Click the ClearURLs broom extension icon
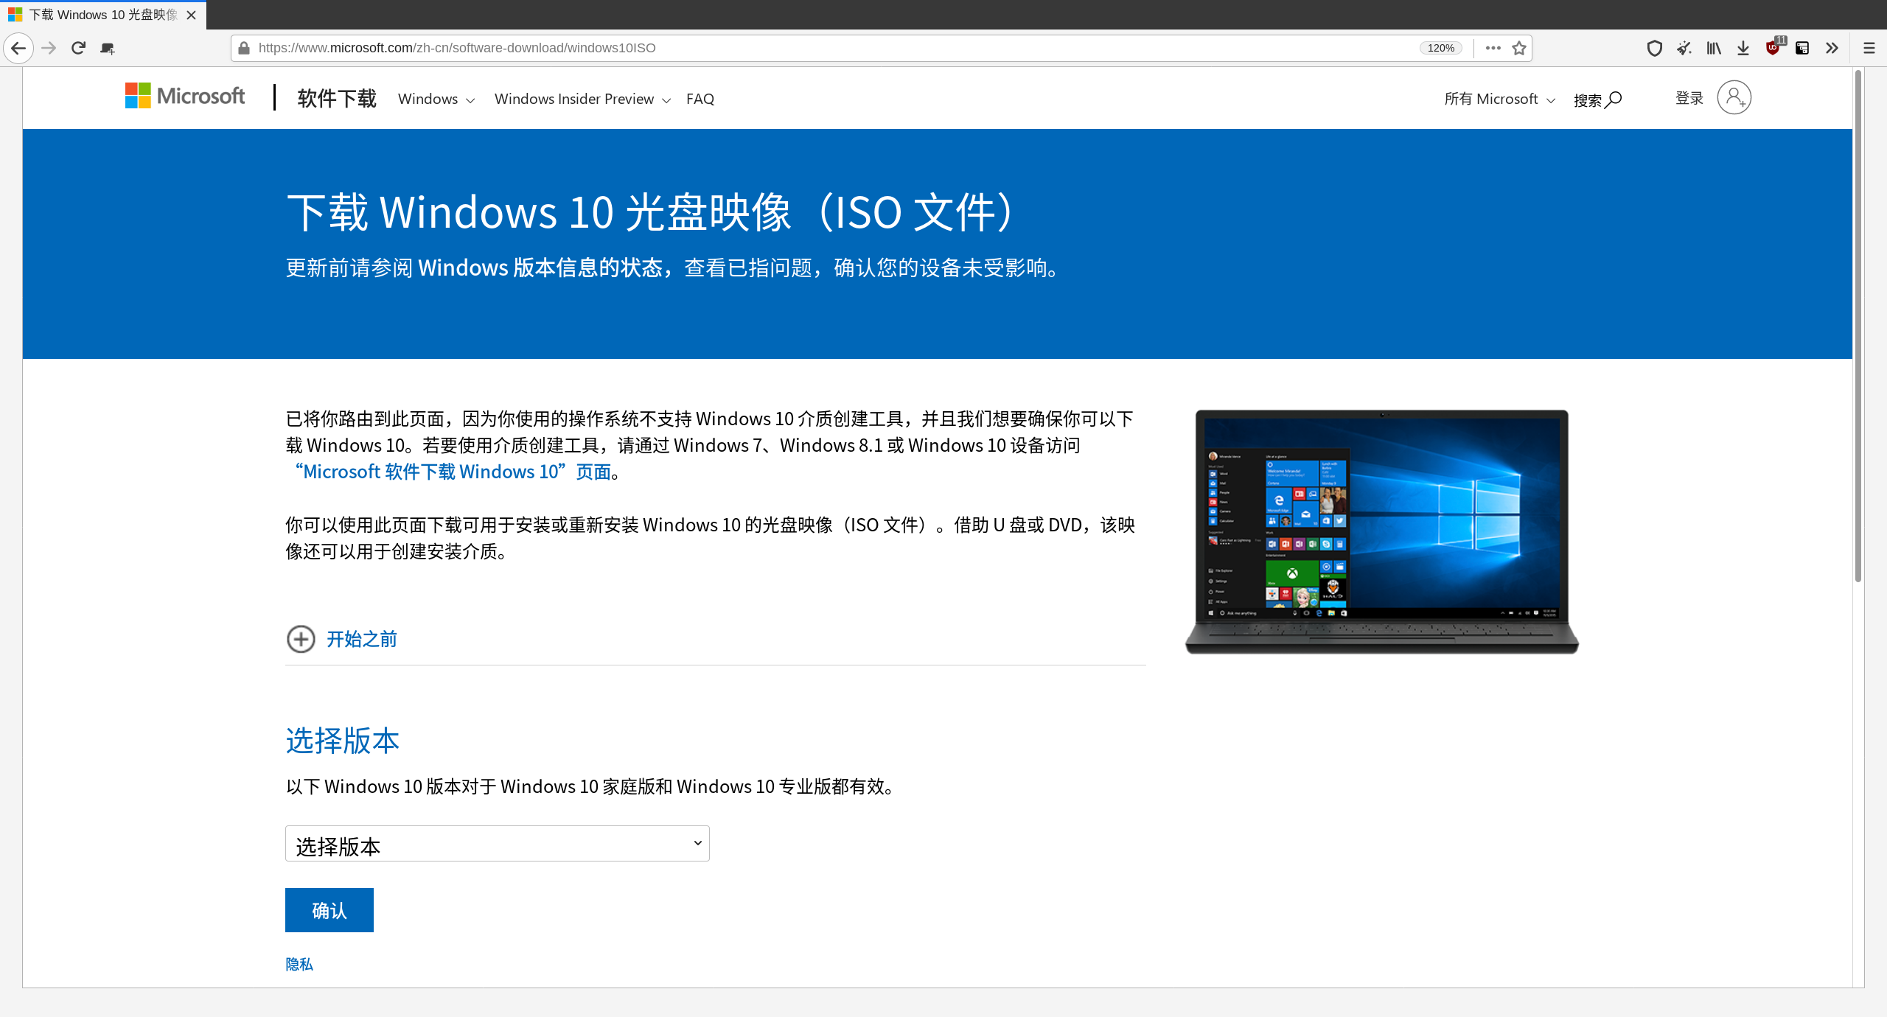Viewport: 1887px width, 1017px height. 1684,48
